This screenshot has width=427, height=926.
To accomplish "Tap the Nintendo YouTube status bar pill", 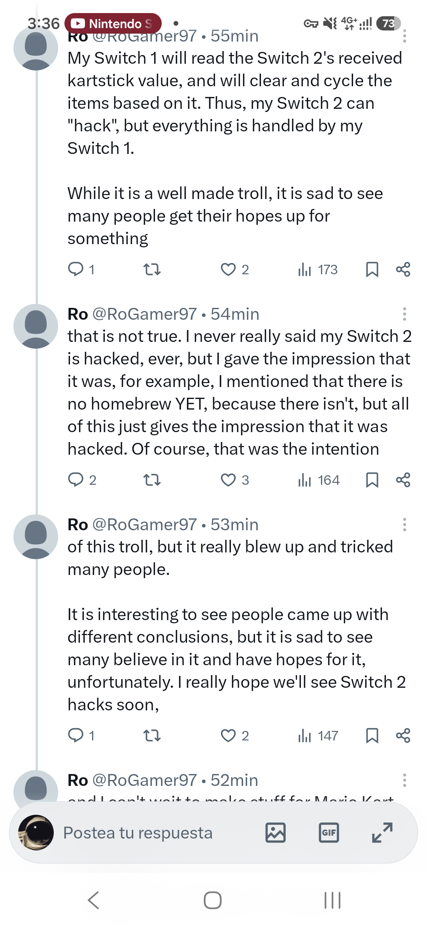I will [x=113, y=24].
